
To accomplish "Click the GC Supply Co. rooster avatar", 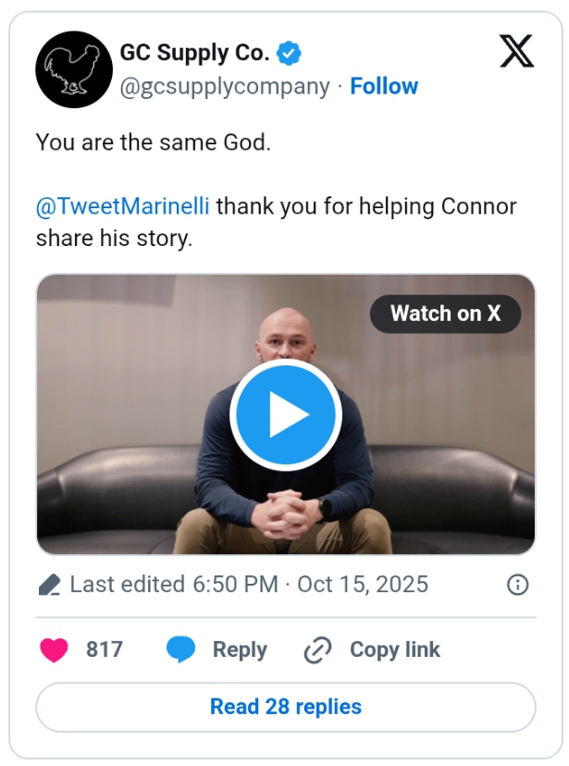I will coord(74,69).
